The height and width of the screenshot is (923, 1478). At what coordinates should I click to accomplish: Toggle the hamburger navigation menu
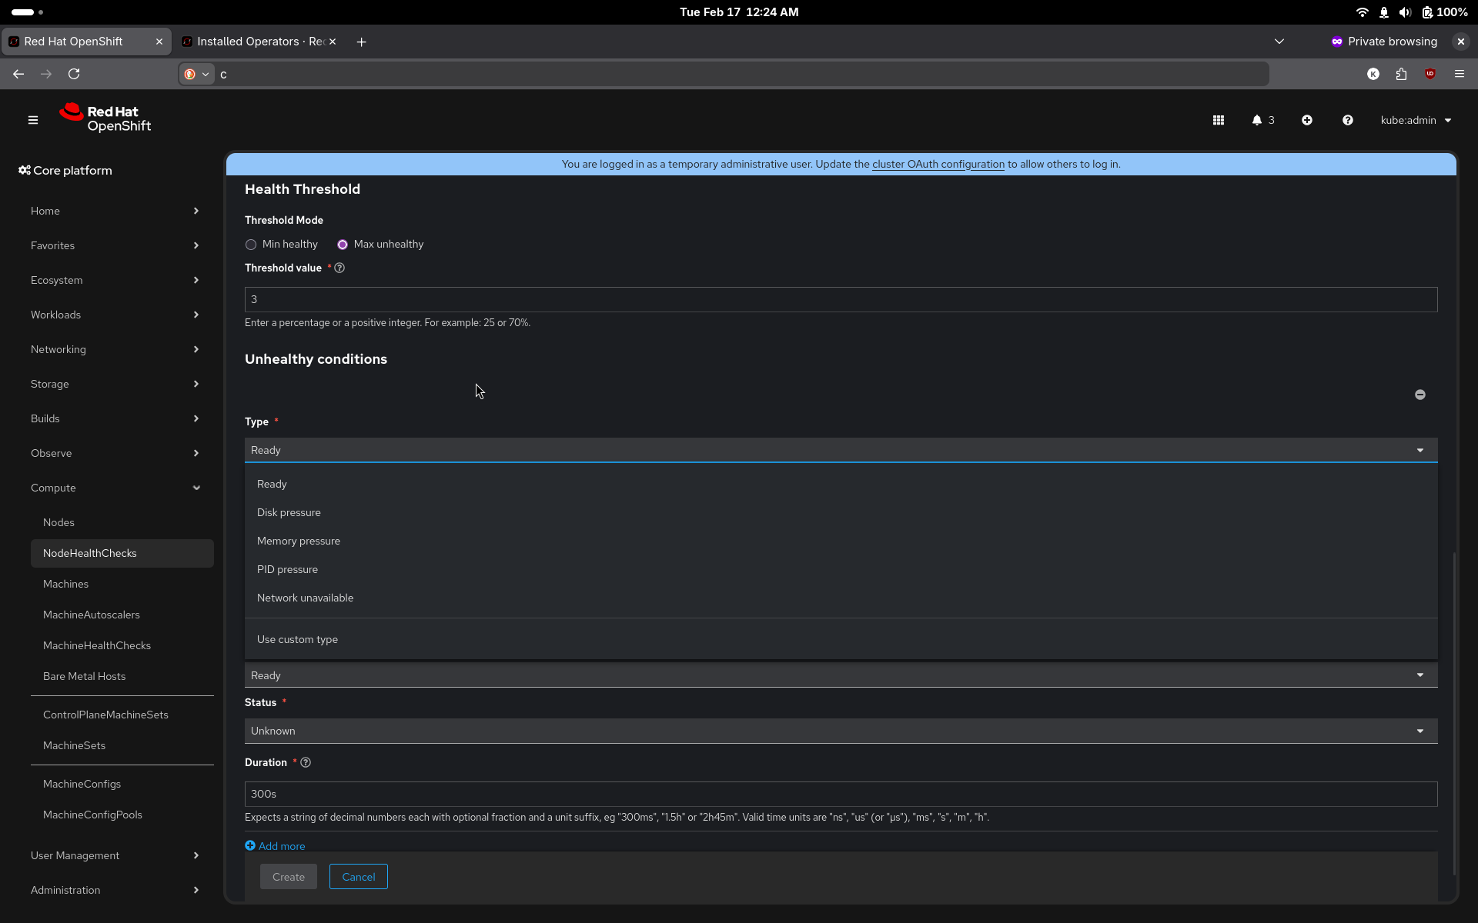[x=33, y=120]
